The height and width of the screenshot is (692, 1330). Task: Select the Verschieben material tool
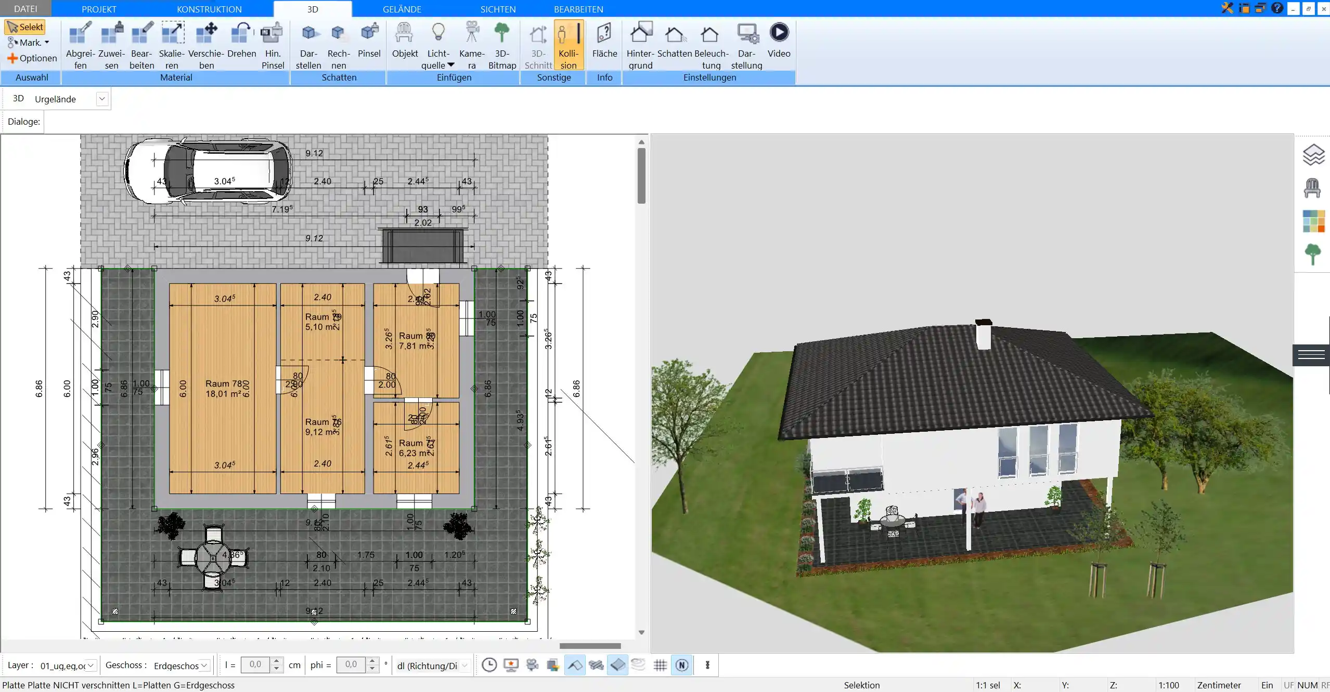206,45
